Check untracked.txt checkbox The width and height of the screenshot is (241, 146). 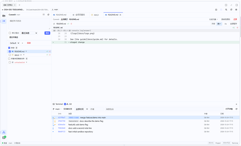coord(10,62)
